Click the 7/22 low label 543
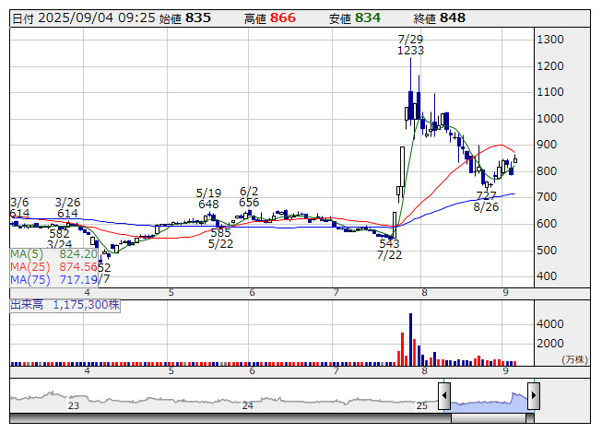Viewport: 602px width, 433px height. click(389, 242)
